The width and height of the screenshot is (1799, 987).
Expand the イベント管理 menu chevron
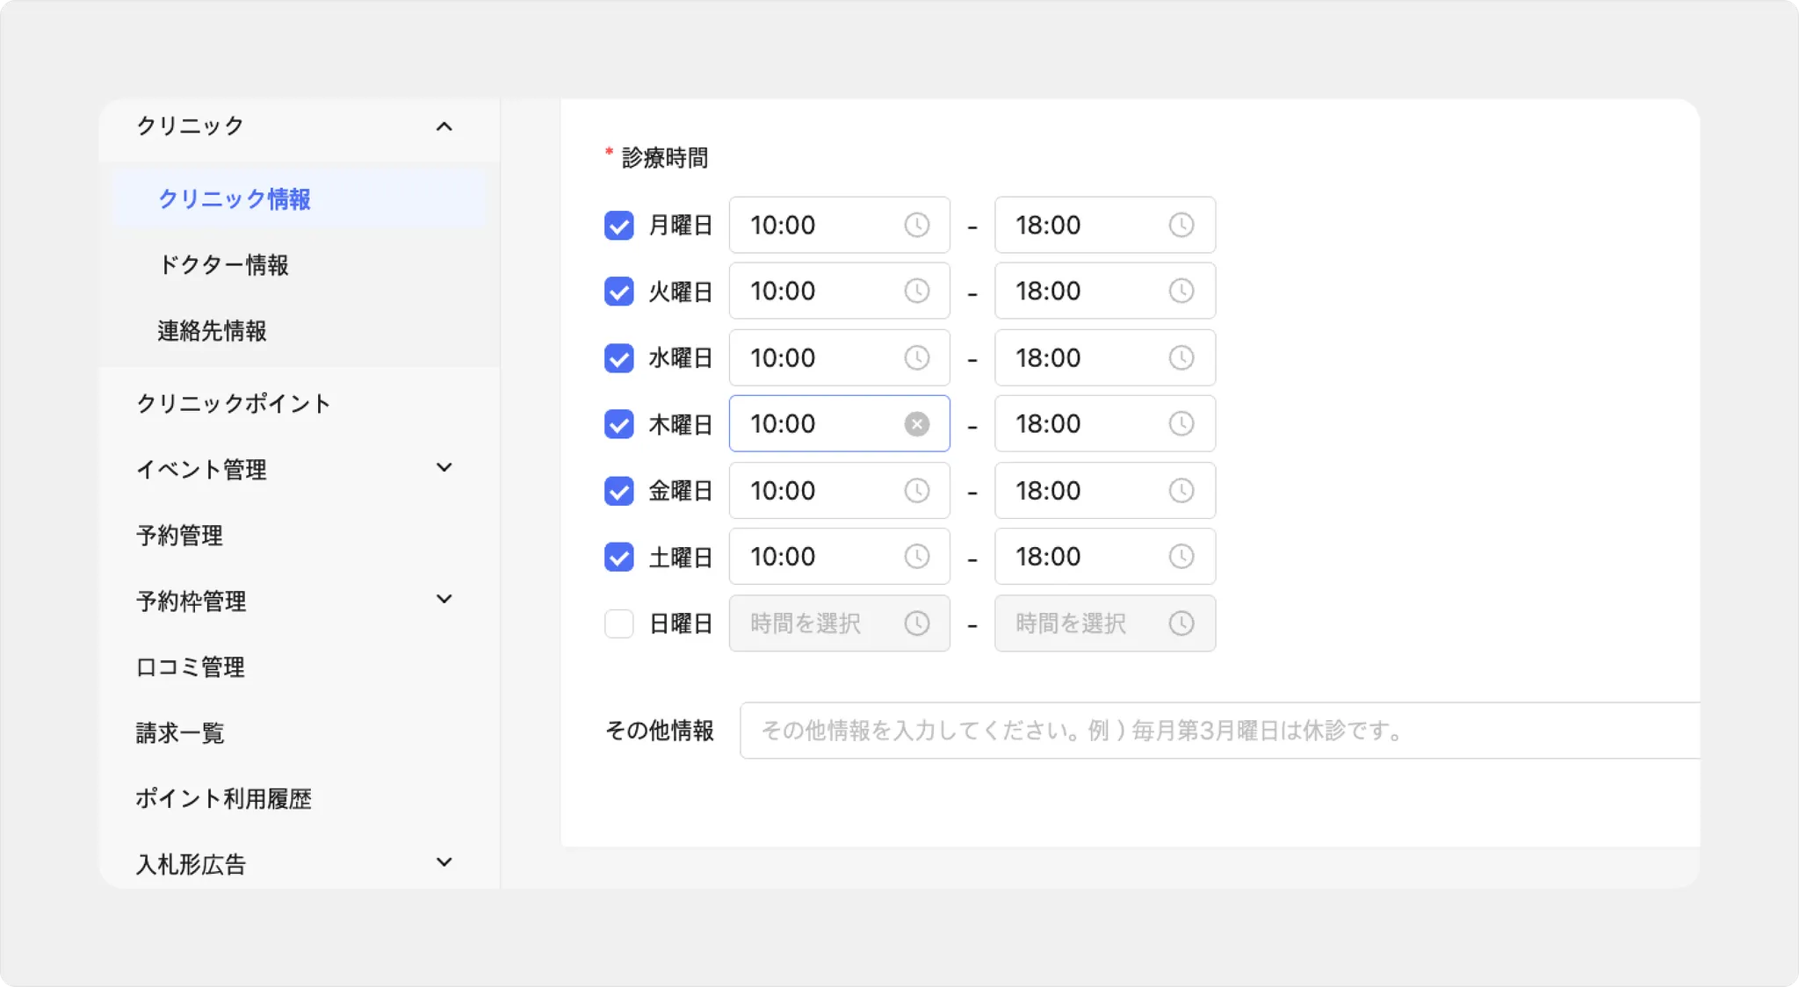pos(444,468)
